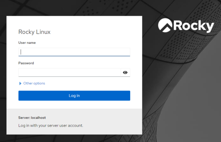The image size is (221, 142).
Task: Click the User name field label
Action: (27, 43)
